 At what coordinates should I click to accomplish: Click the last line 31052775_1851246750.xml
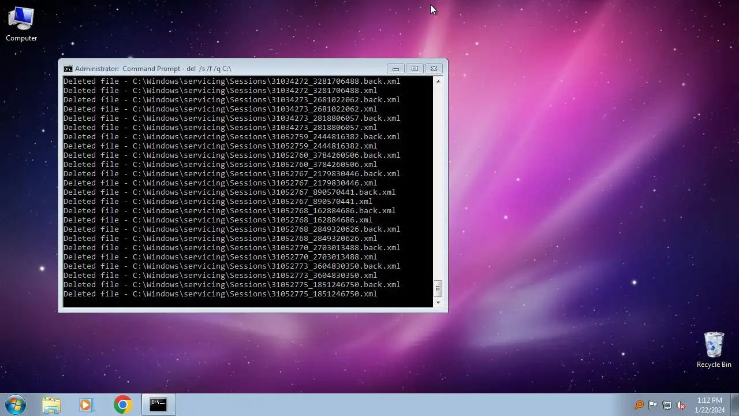(x=220, y=294)
